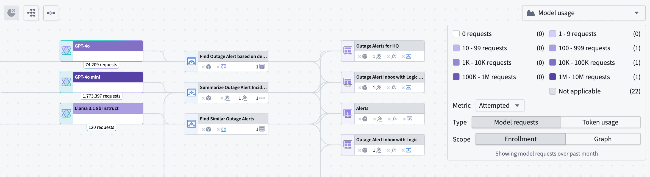Screen dimensions: 650x177
Task: Click the cube icon on Summarize Outage Alert Incid node
Action: pyautogui.click(x=209, y=98)
